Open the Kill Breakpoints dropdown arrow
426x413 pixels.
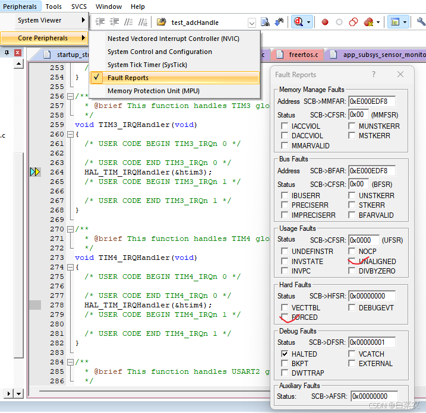(x=378, y=22)
